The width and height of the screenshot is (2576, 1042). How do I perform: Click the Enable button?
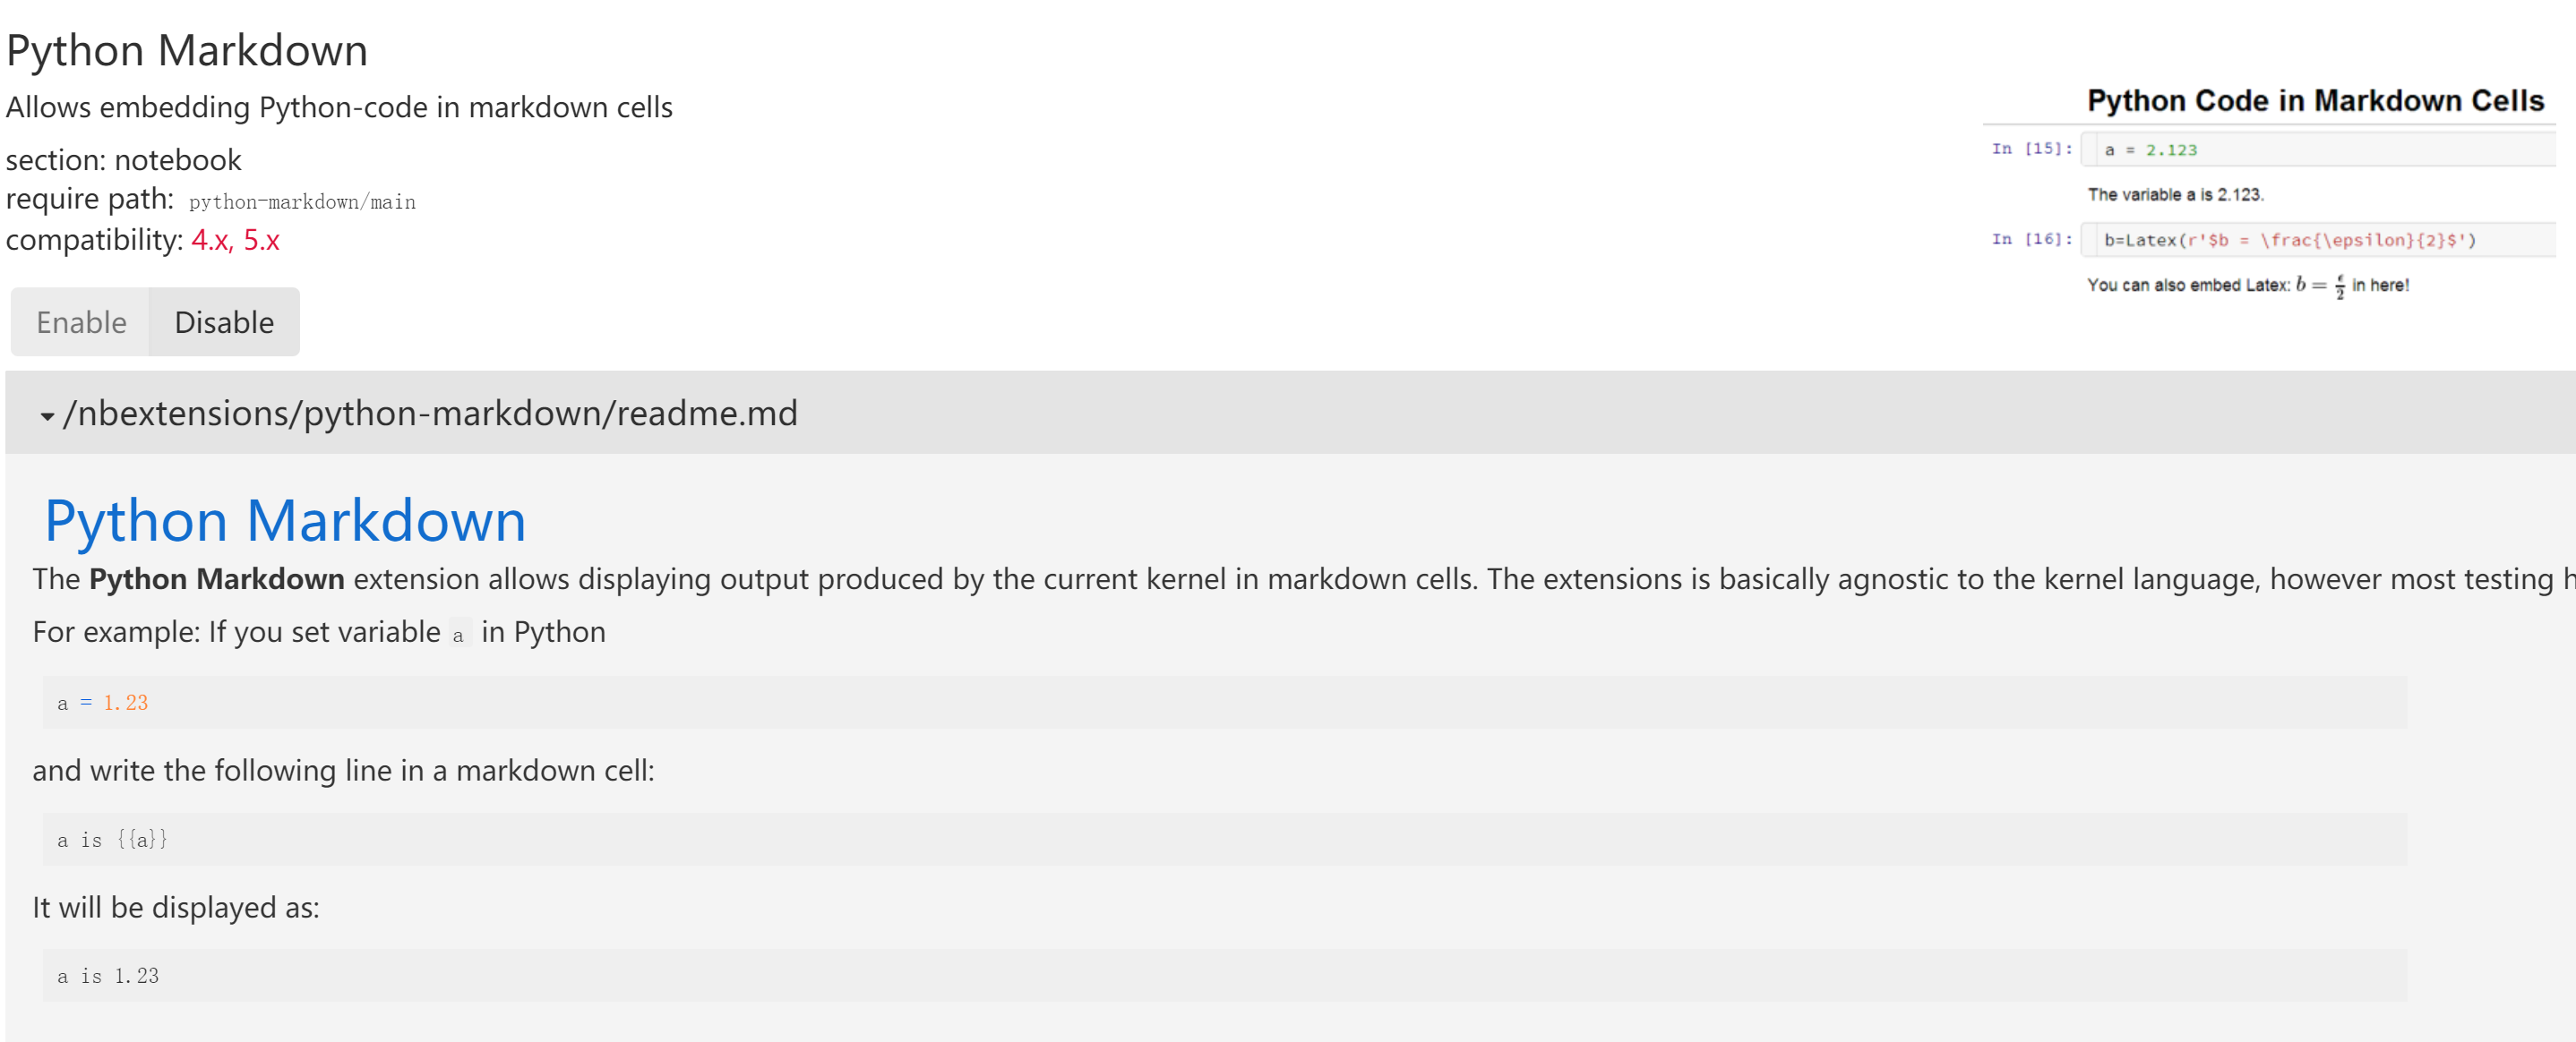(x=81, y=322)
